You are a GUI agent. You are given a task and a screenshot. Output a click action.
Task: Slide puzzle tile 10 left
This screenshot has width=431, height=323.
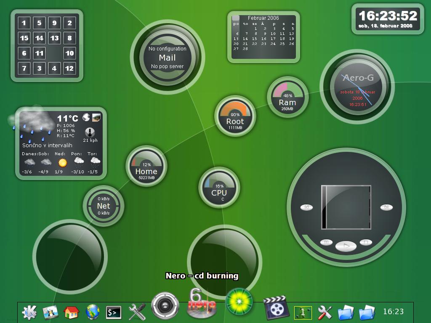pos(69,53)
